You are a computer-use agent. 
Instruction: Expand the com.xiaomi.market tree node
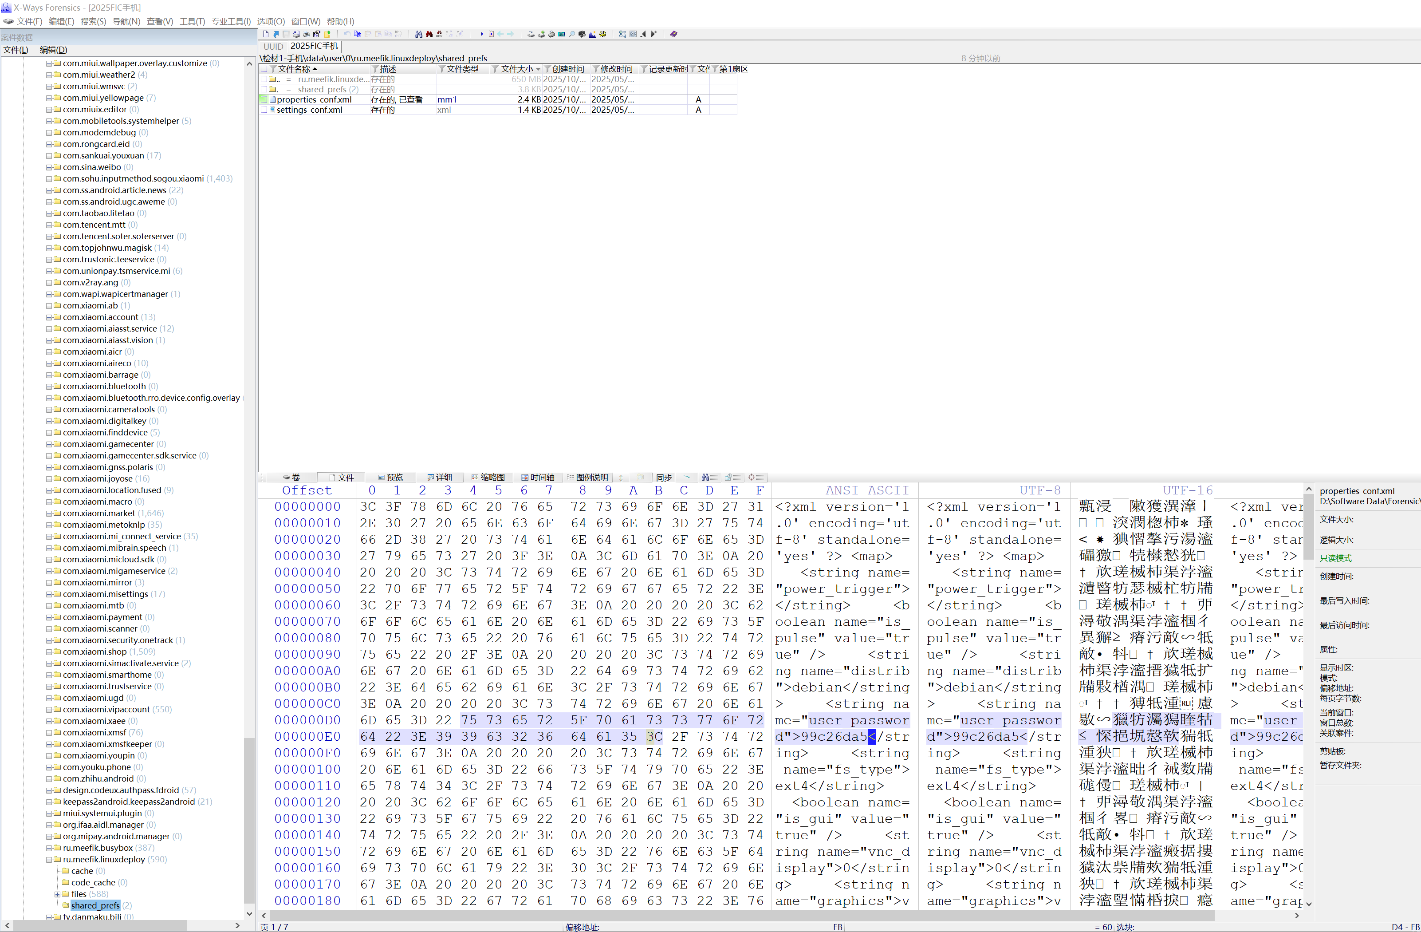pos(49,513)
